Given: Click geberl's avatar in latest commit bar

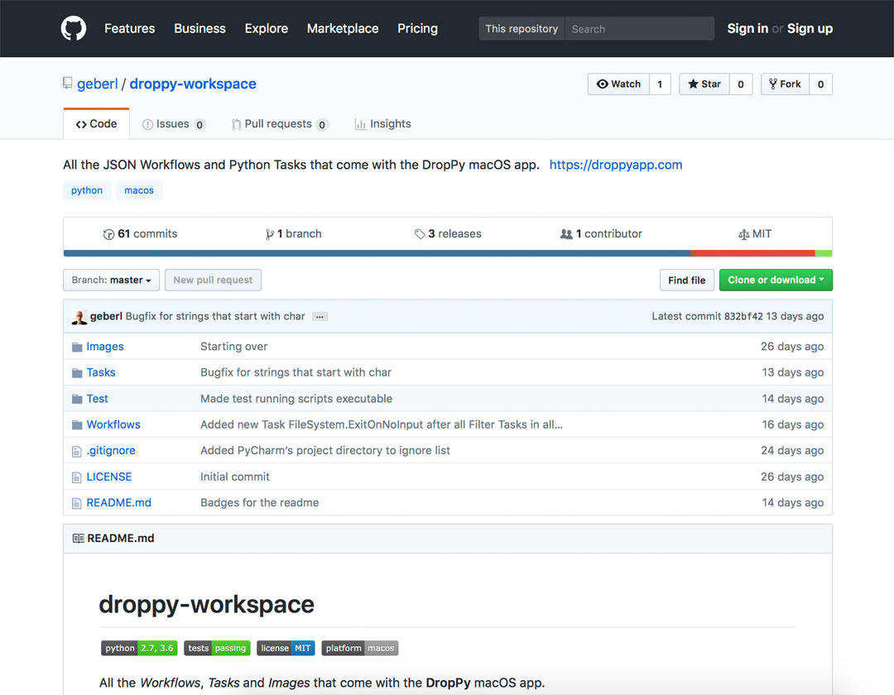Looking at the screenshot, I should point(79,317).
